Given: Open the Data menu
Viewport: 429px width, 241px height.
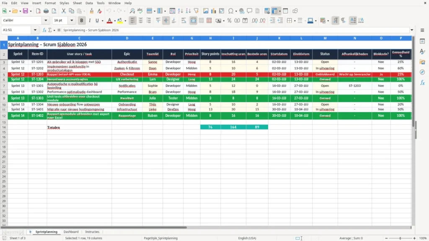Looking at the screenshot, I should [89, 3].
